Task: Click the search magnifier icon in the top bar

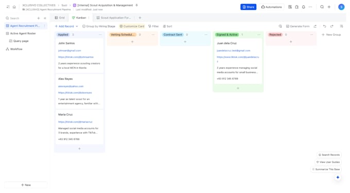Action: pyautogui.click(x=322, y=7)
